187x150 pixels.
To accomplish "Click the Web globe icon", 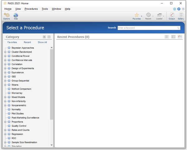I will point(16,15).
